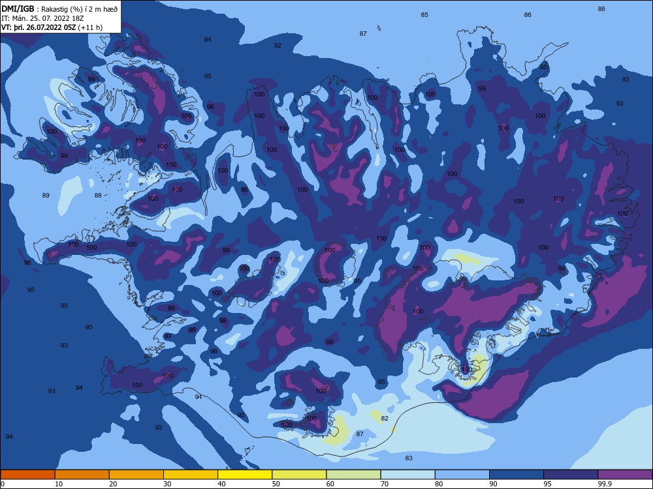Pick the 50–60 pale yellow legend swatch
Viewport: 653px width, 489px height.
pos(299,475)
